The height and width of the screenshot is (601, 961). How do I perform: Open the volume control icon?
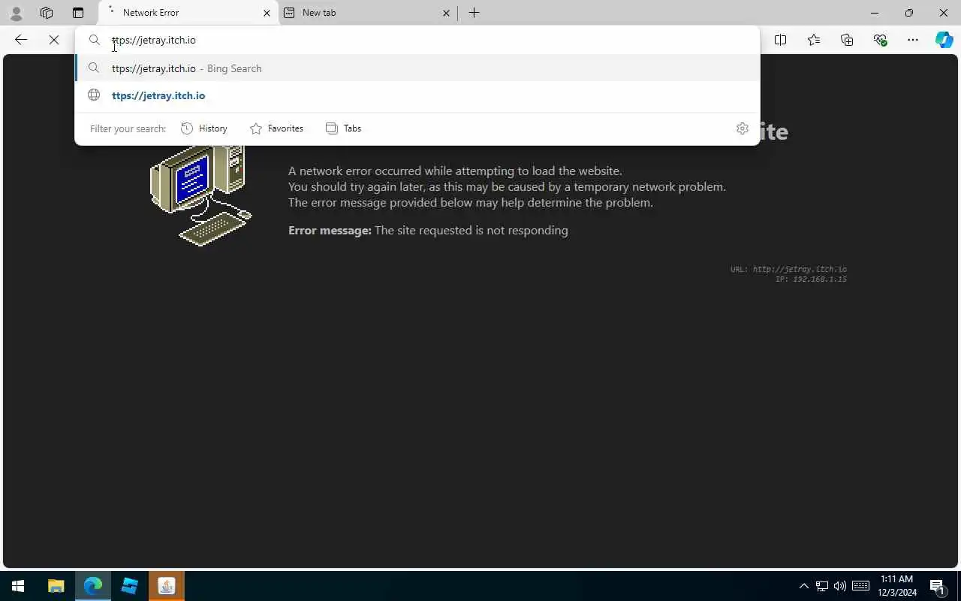pyautogui.click(x=840, y=586)
